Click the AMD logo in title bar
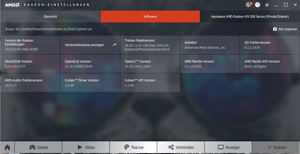Viewport: 300px width, 154px height. (x=12, y=5)
